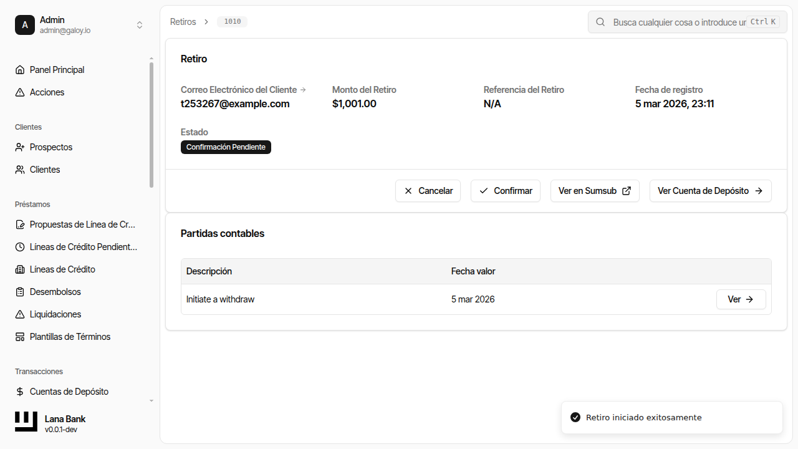The height and width of the screenshot is (449, 798).
Task: Click the Líneas de Crédito building icon
Action: pos(20,269)
